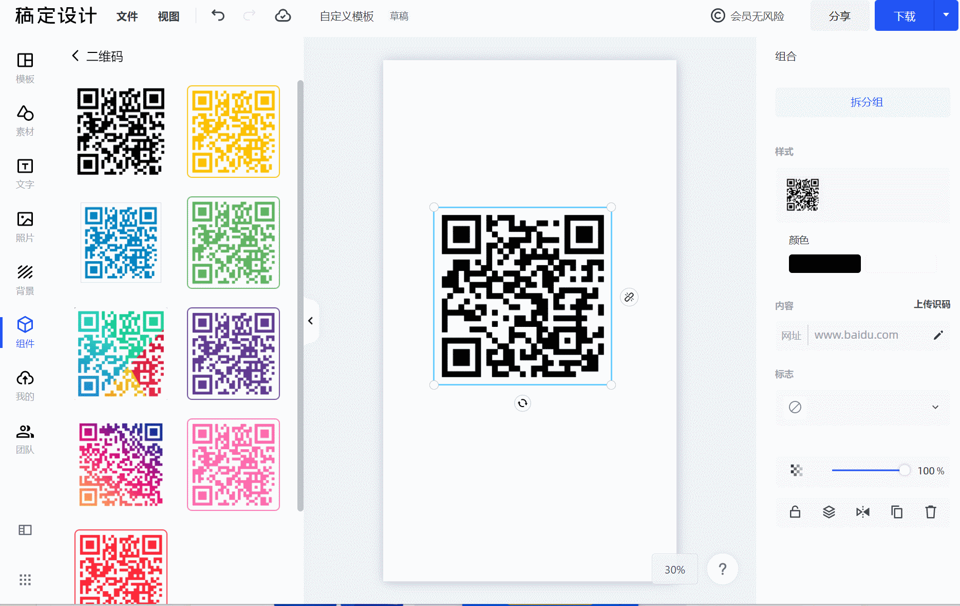The width and height of the screenshot is (960, 606).
Task: Click the 草稿 draft status label
Action: (x=399, y=16)
